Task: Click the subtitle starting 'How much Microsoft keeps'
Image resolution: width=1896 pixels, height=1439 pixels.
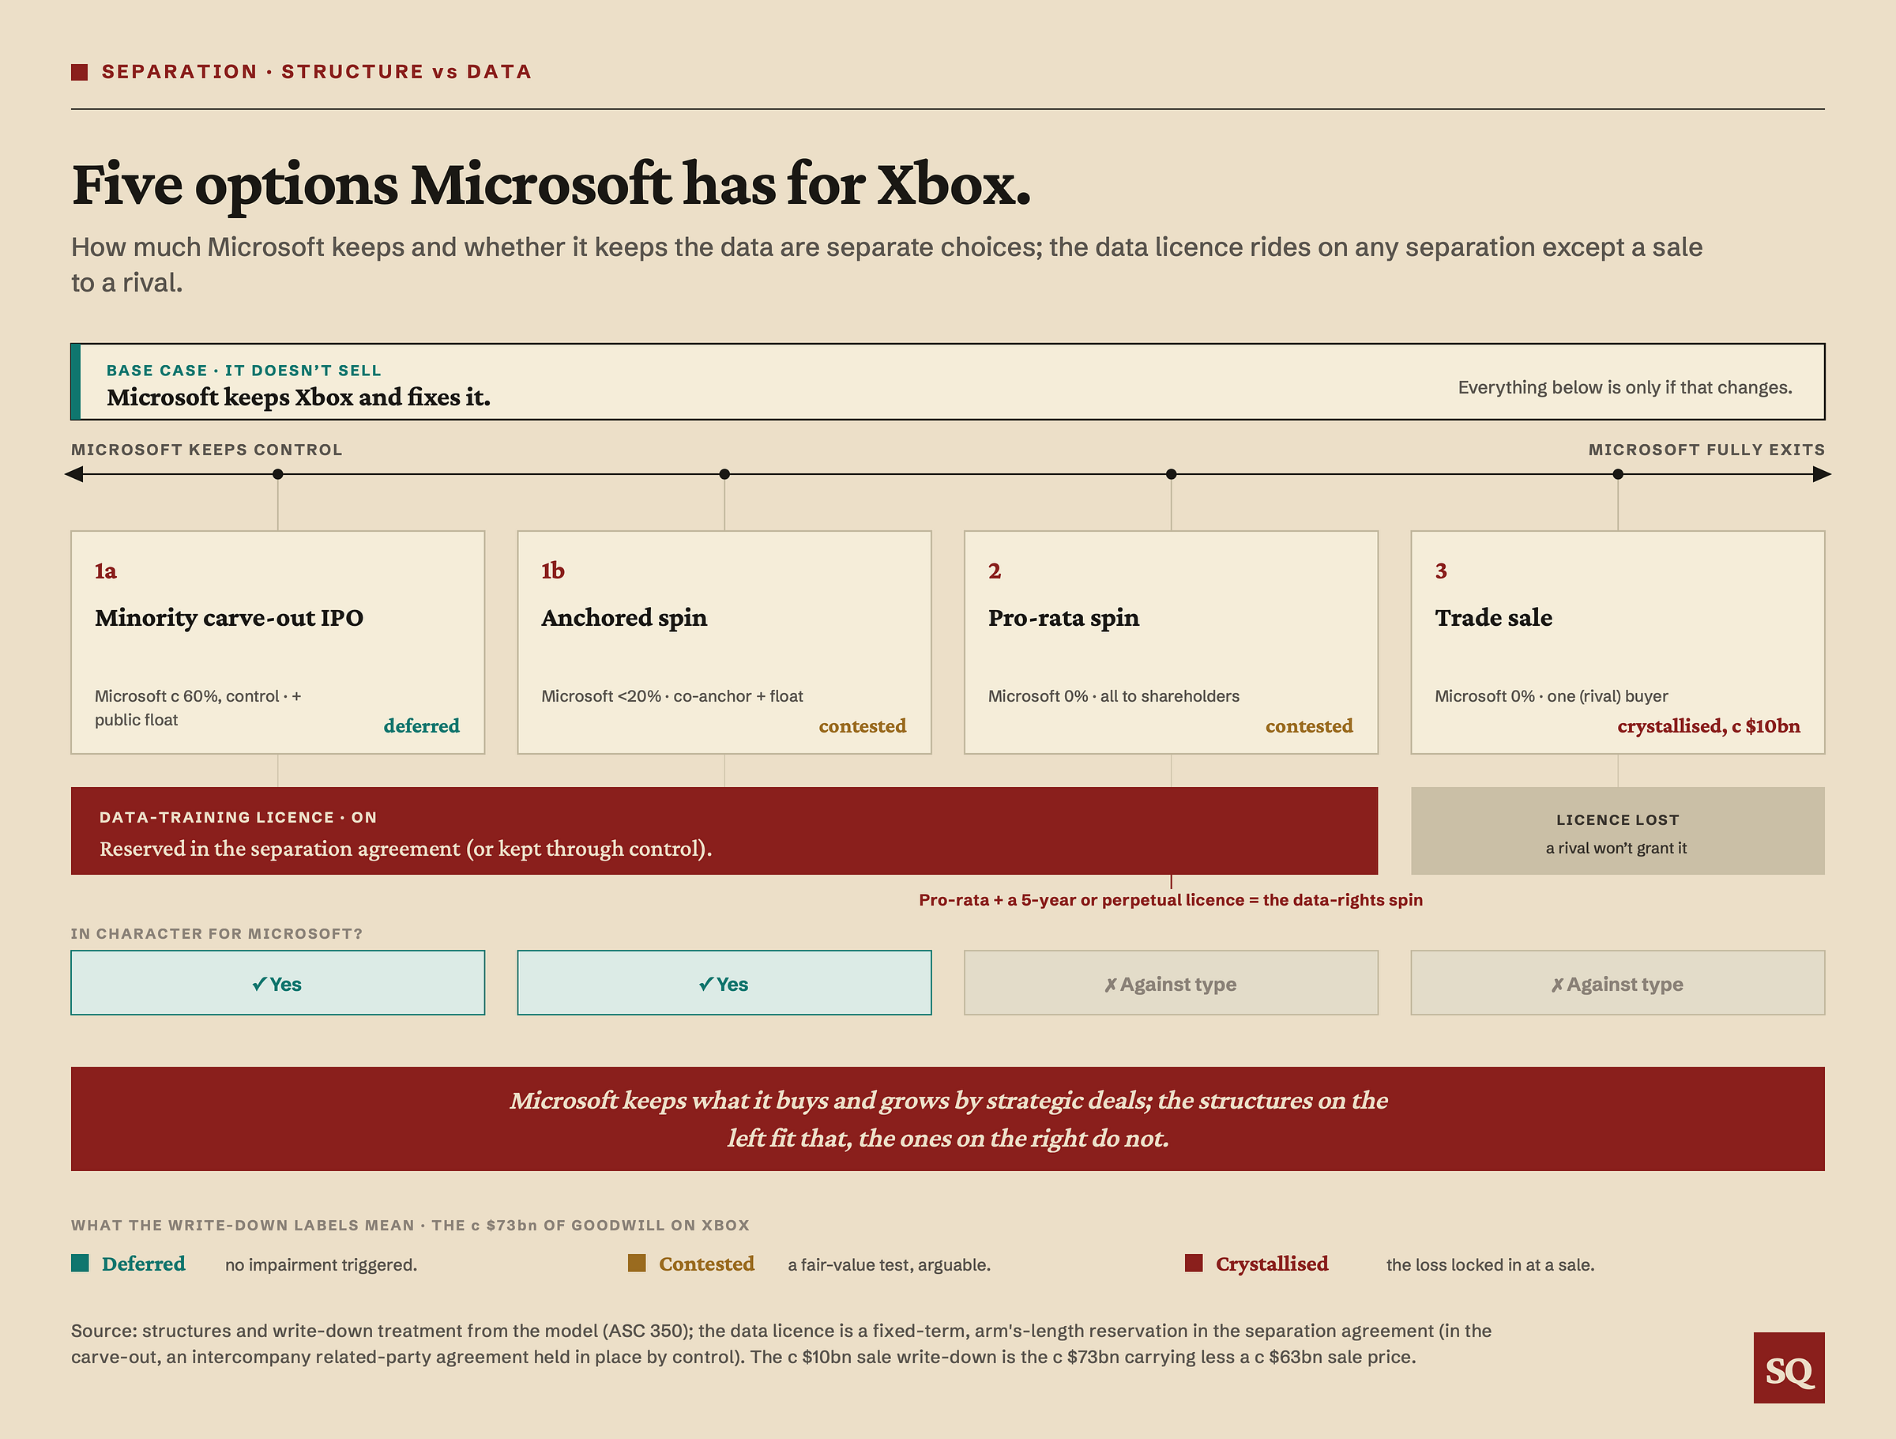Action: point(886,264)
